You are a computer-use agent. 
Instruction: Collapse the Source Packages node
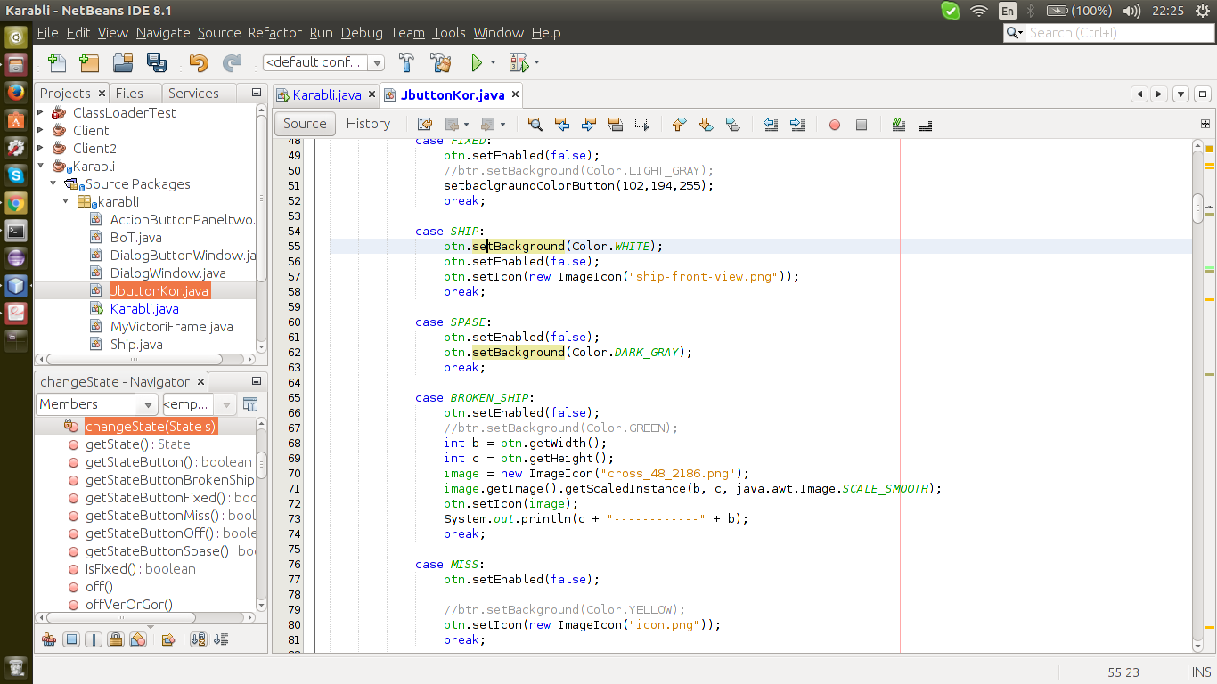tap(53, 183)
